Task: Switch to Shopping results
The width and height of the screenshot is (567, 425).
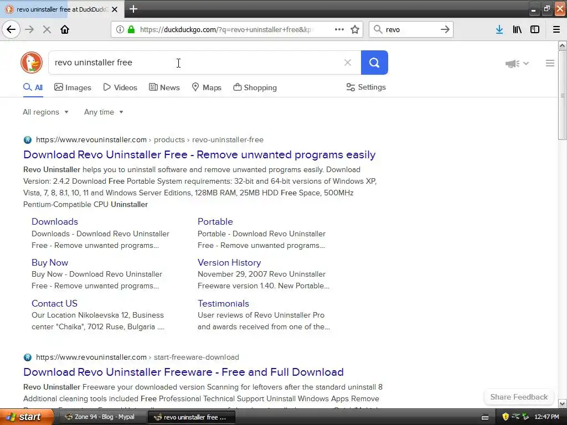Action: (x=255, y=87)
